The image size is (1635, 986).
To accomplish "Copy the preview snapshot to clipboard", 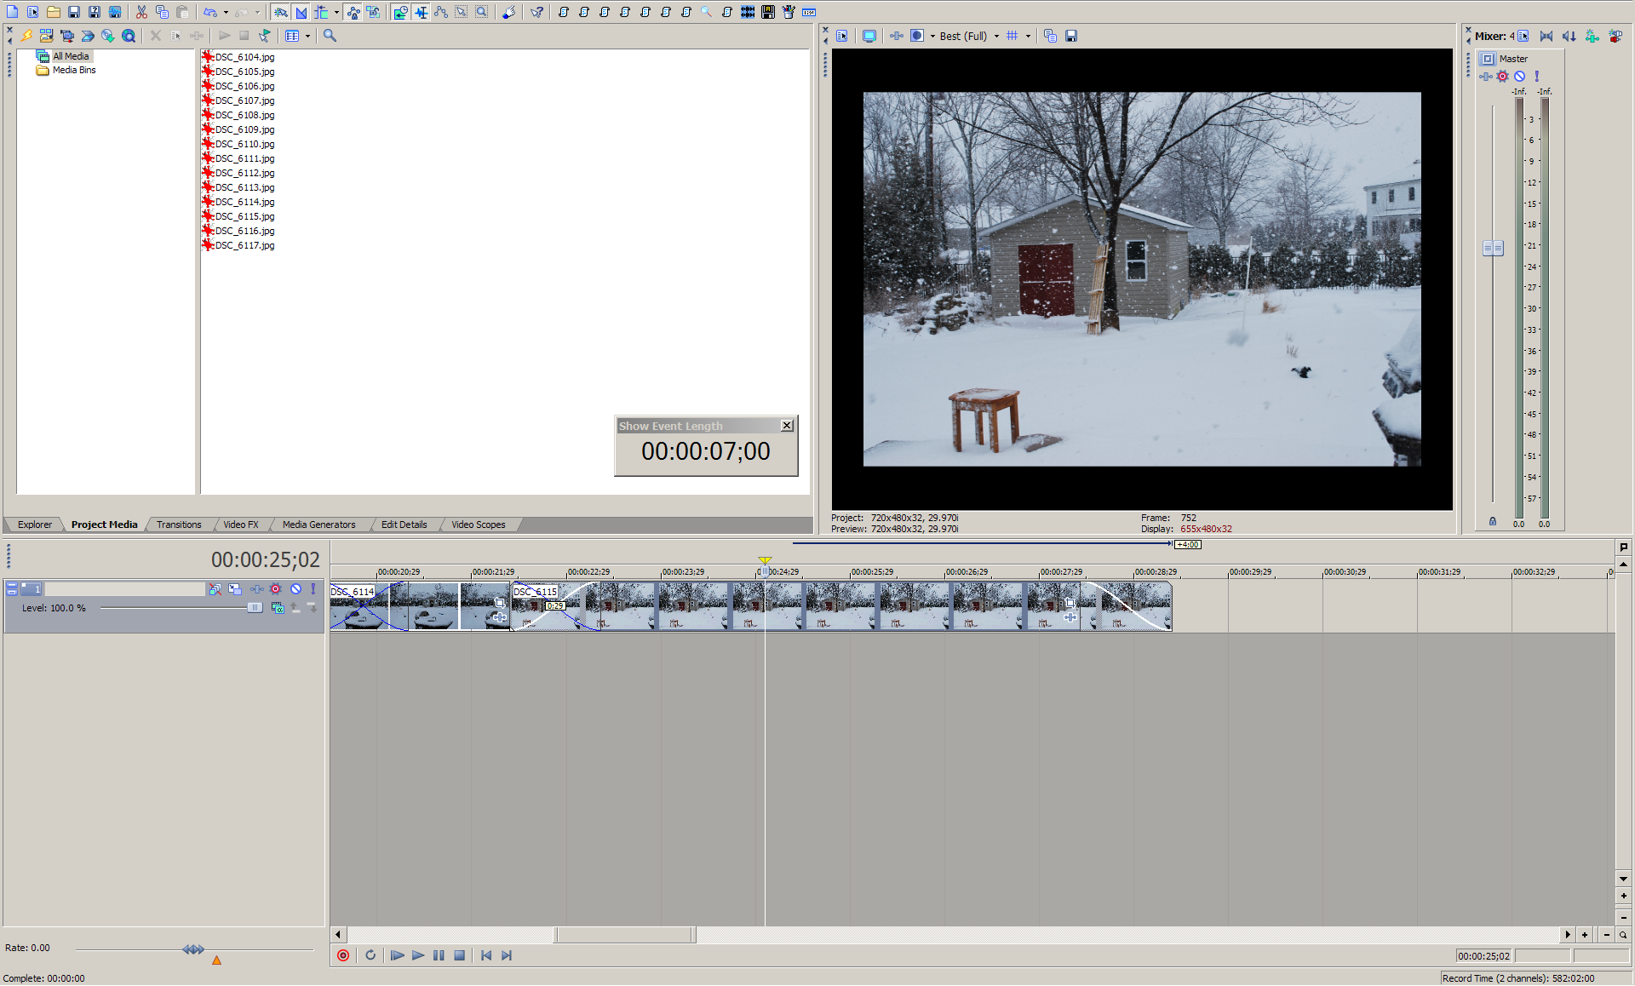I will click(x=1050, y=36).
